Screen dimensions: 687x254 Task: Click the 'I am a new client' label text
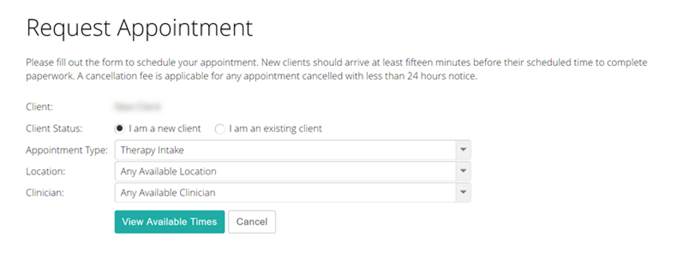(165, 128)
